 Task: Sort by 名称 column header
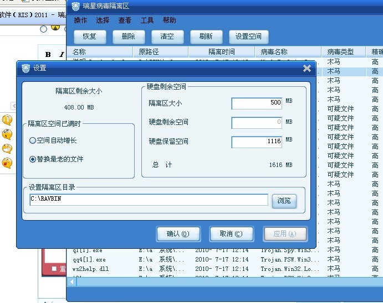(100, 52)
